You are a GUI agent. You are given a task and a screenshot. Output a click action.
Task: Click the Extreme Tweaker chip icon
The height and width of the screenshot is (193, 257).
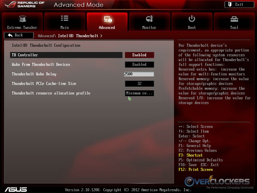(x=22, y=19)
